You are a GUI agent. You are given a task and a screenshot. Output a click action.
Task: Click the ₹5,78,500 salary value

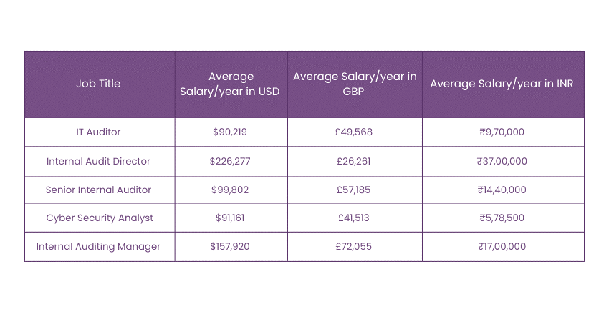502,218
